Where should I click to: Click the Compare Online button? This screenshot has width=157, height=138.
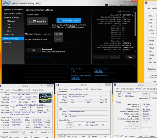coord(69,20)
